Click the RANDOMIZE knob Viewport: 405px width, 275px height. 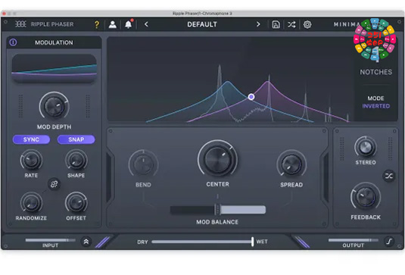pos(31,202)
